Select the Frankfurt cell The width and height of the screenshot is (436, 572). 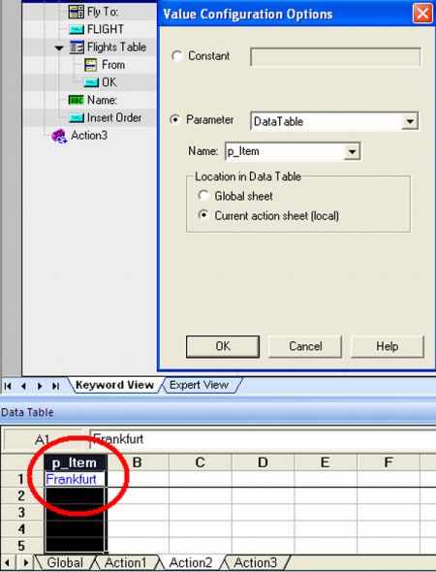tap(75, 479)
